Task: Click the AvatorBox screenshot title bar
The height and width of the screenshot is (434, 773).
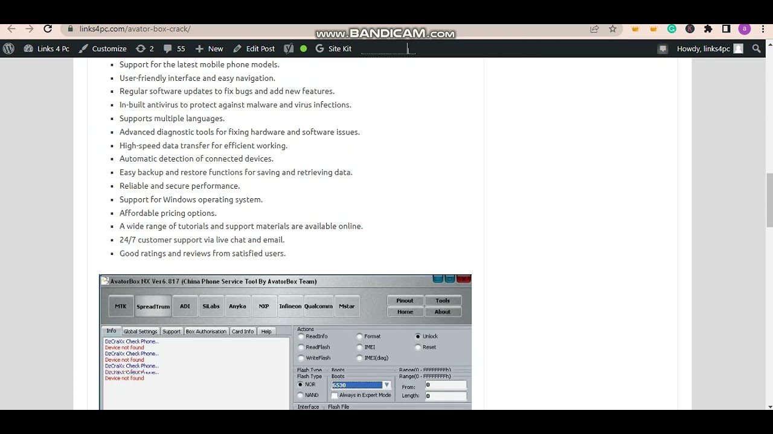Action: point(285,281)
